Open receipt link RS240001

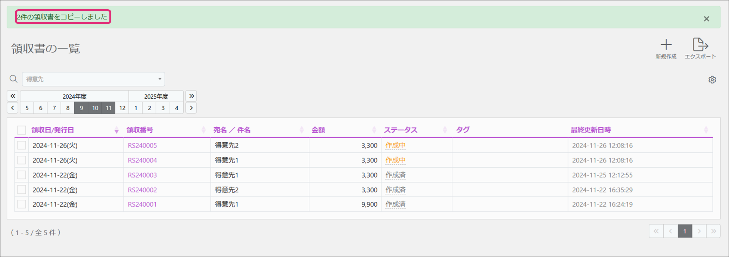point(142,204)
